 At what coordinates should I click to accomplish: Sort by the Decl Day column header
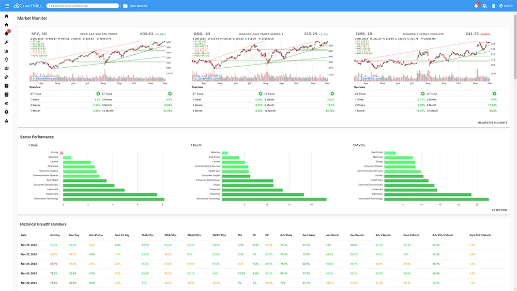click(x=74, y=235)
